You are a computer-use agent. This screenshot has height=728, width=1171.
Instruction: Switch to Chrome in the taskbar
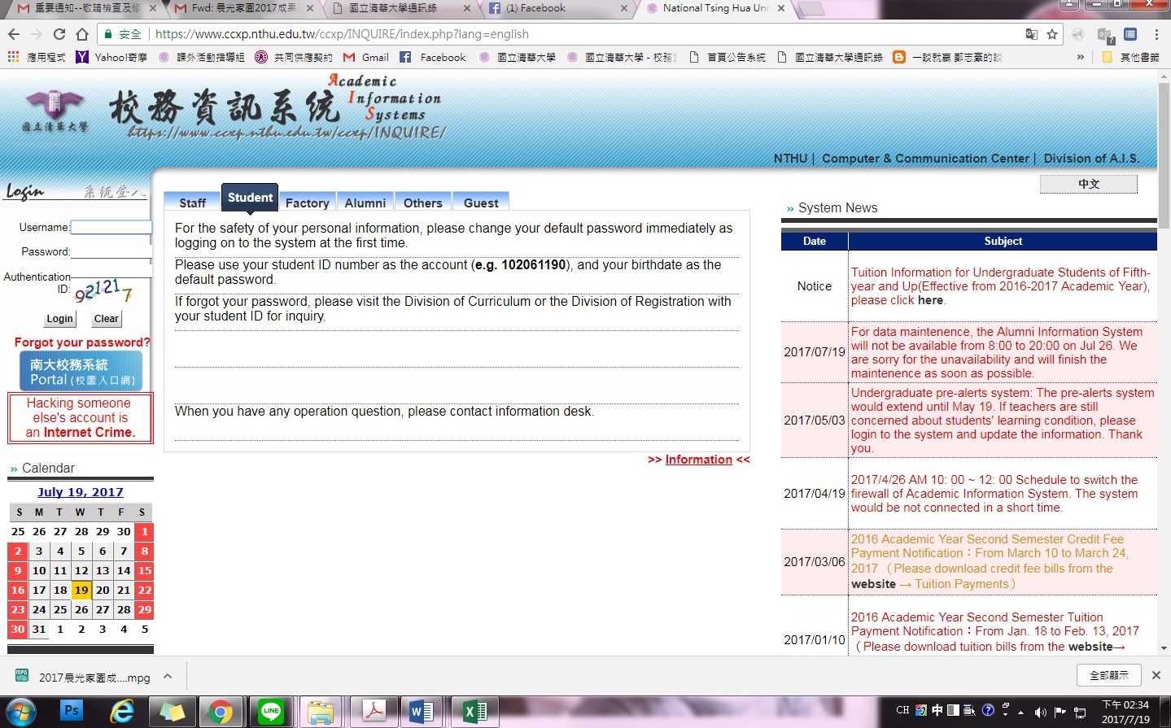click(220, 713)
